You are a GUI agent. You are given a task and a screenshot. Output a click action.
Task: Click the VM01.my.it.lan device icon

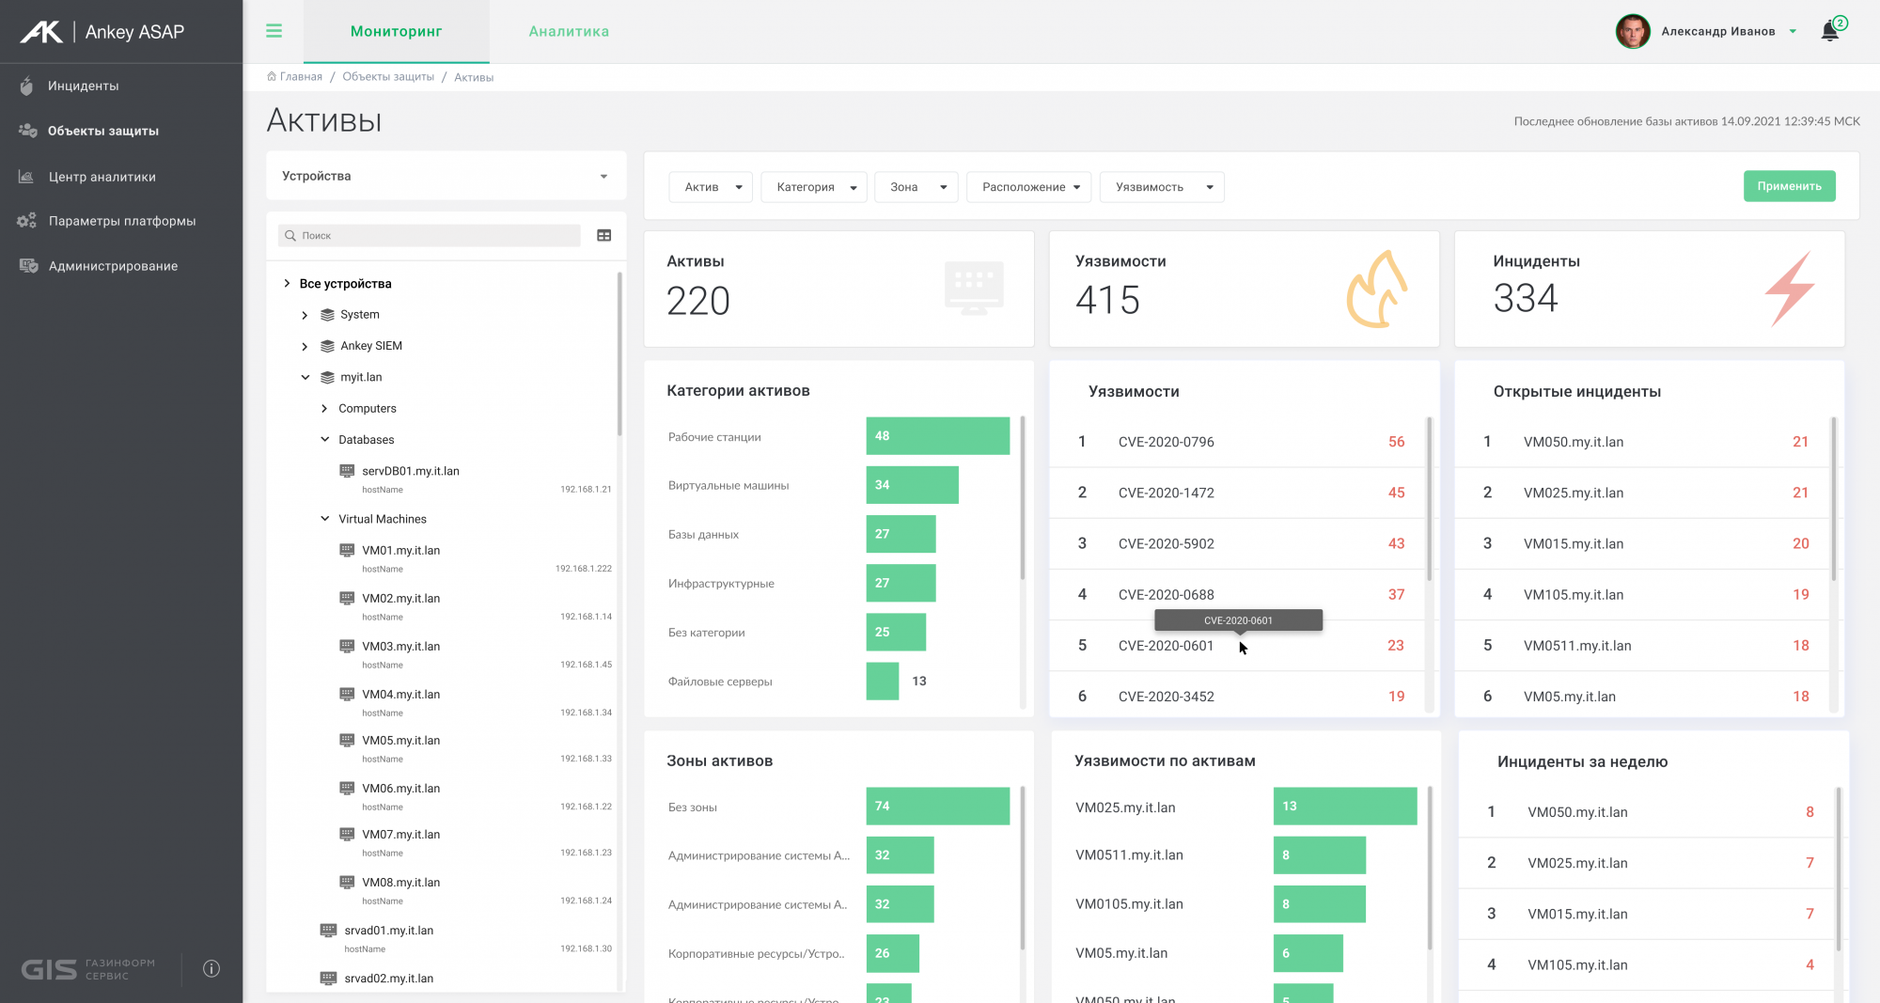(x=347, y=550)
